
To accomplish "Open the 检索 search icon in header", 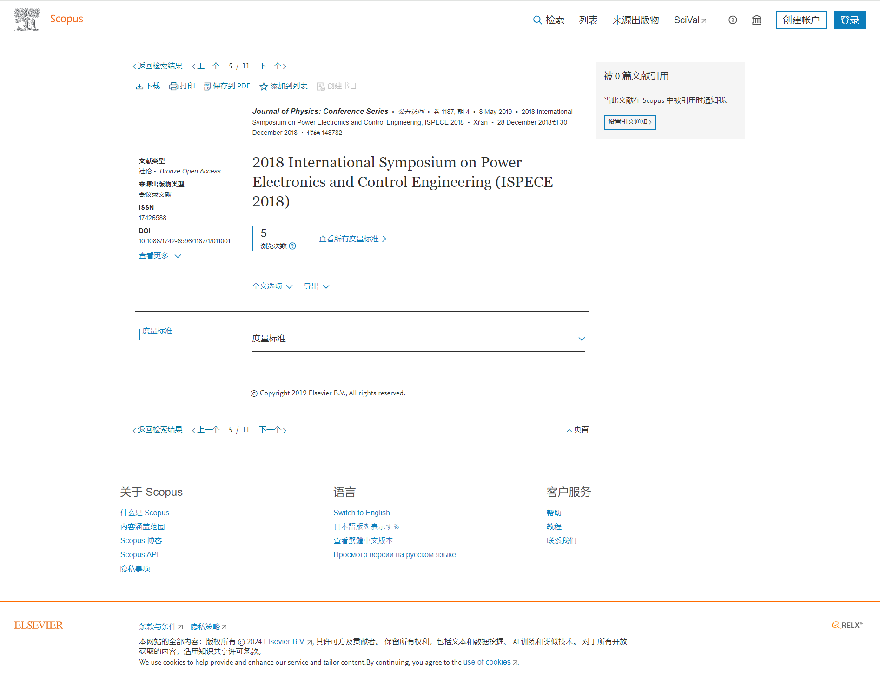I will 537,20.
